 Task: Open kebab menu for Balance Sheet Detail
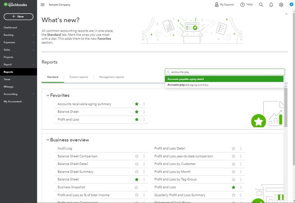[144, 164]
